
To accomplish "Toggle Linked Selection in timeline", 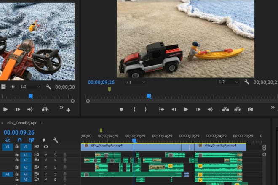I will coord(32,140).
